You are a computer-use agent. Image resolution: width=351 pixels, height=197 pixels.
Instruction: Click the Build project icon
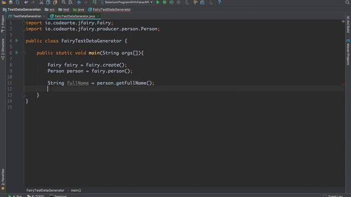click(94, 2)
